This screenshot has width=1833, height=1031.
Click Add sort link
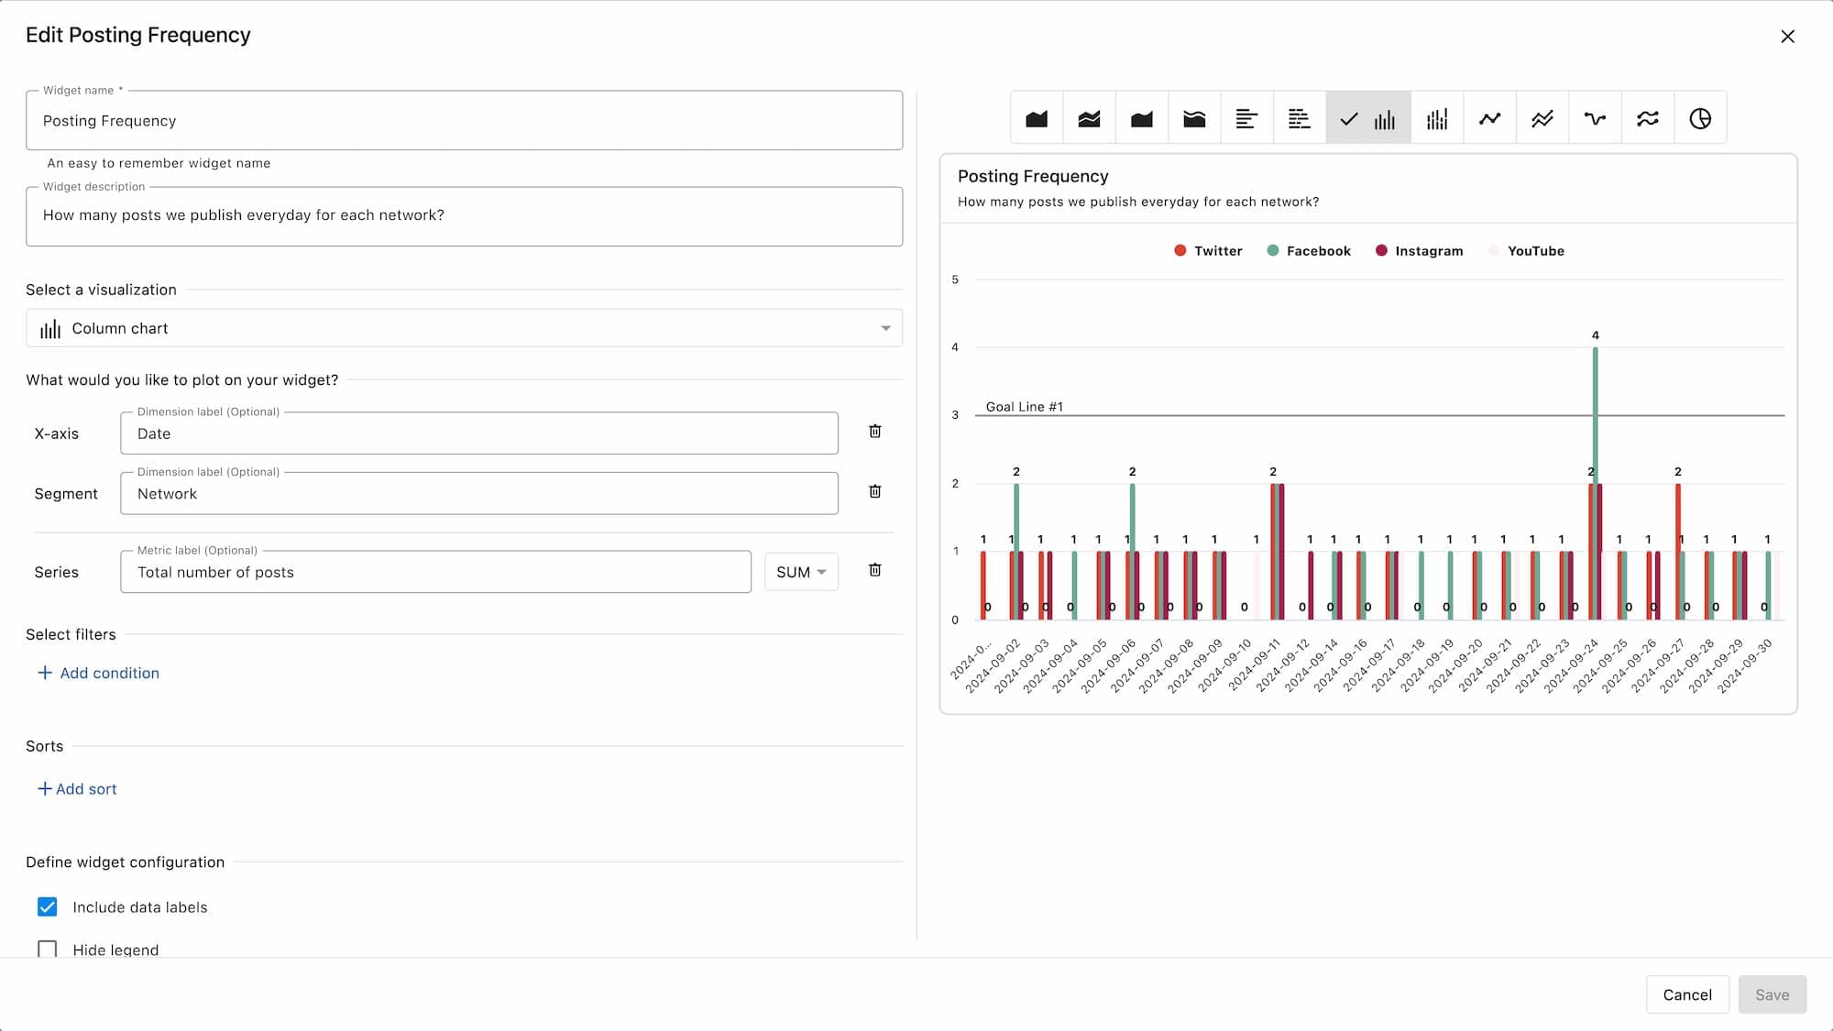(77, 789)
